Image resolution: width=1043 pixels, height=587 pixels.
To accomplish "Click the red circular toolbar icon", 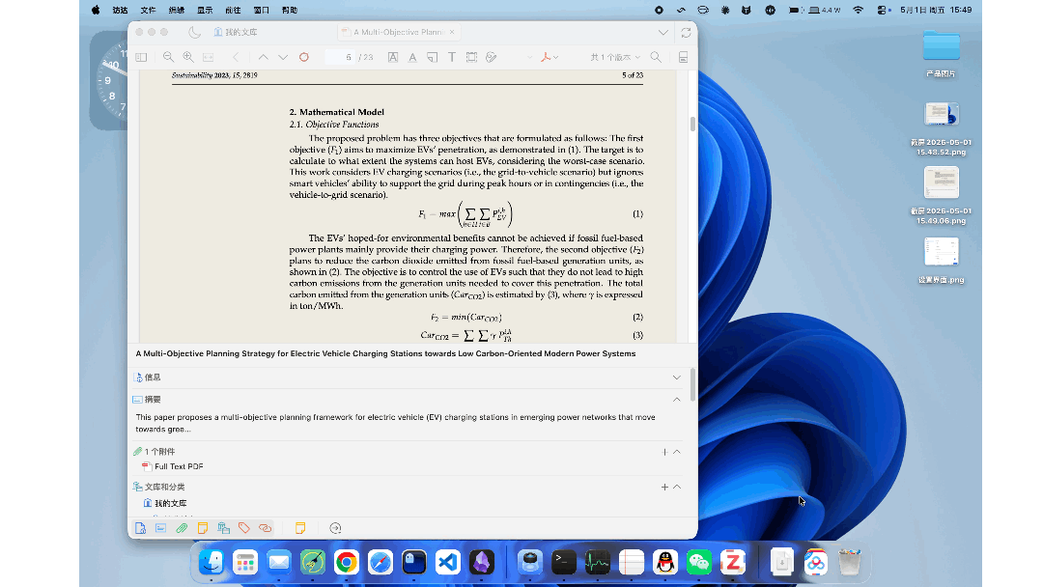I will point(304,57).
